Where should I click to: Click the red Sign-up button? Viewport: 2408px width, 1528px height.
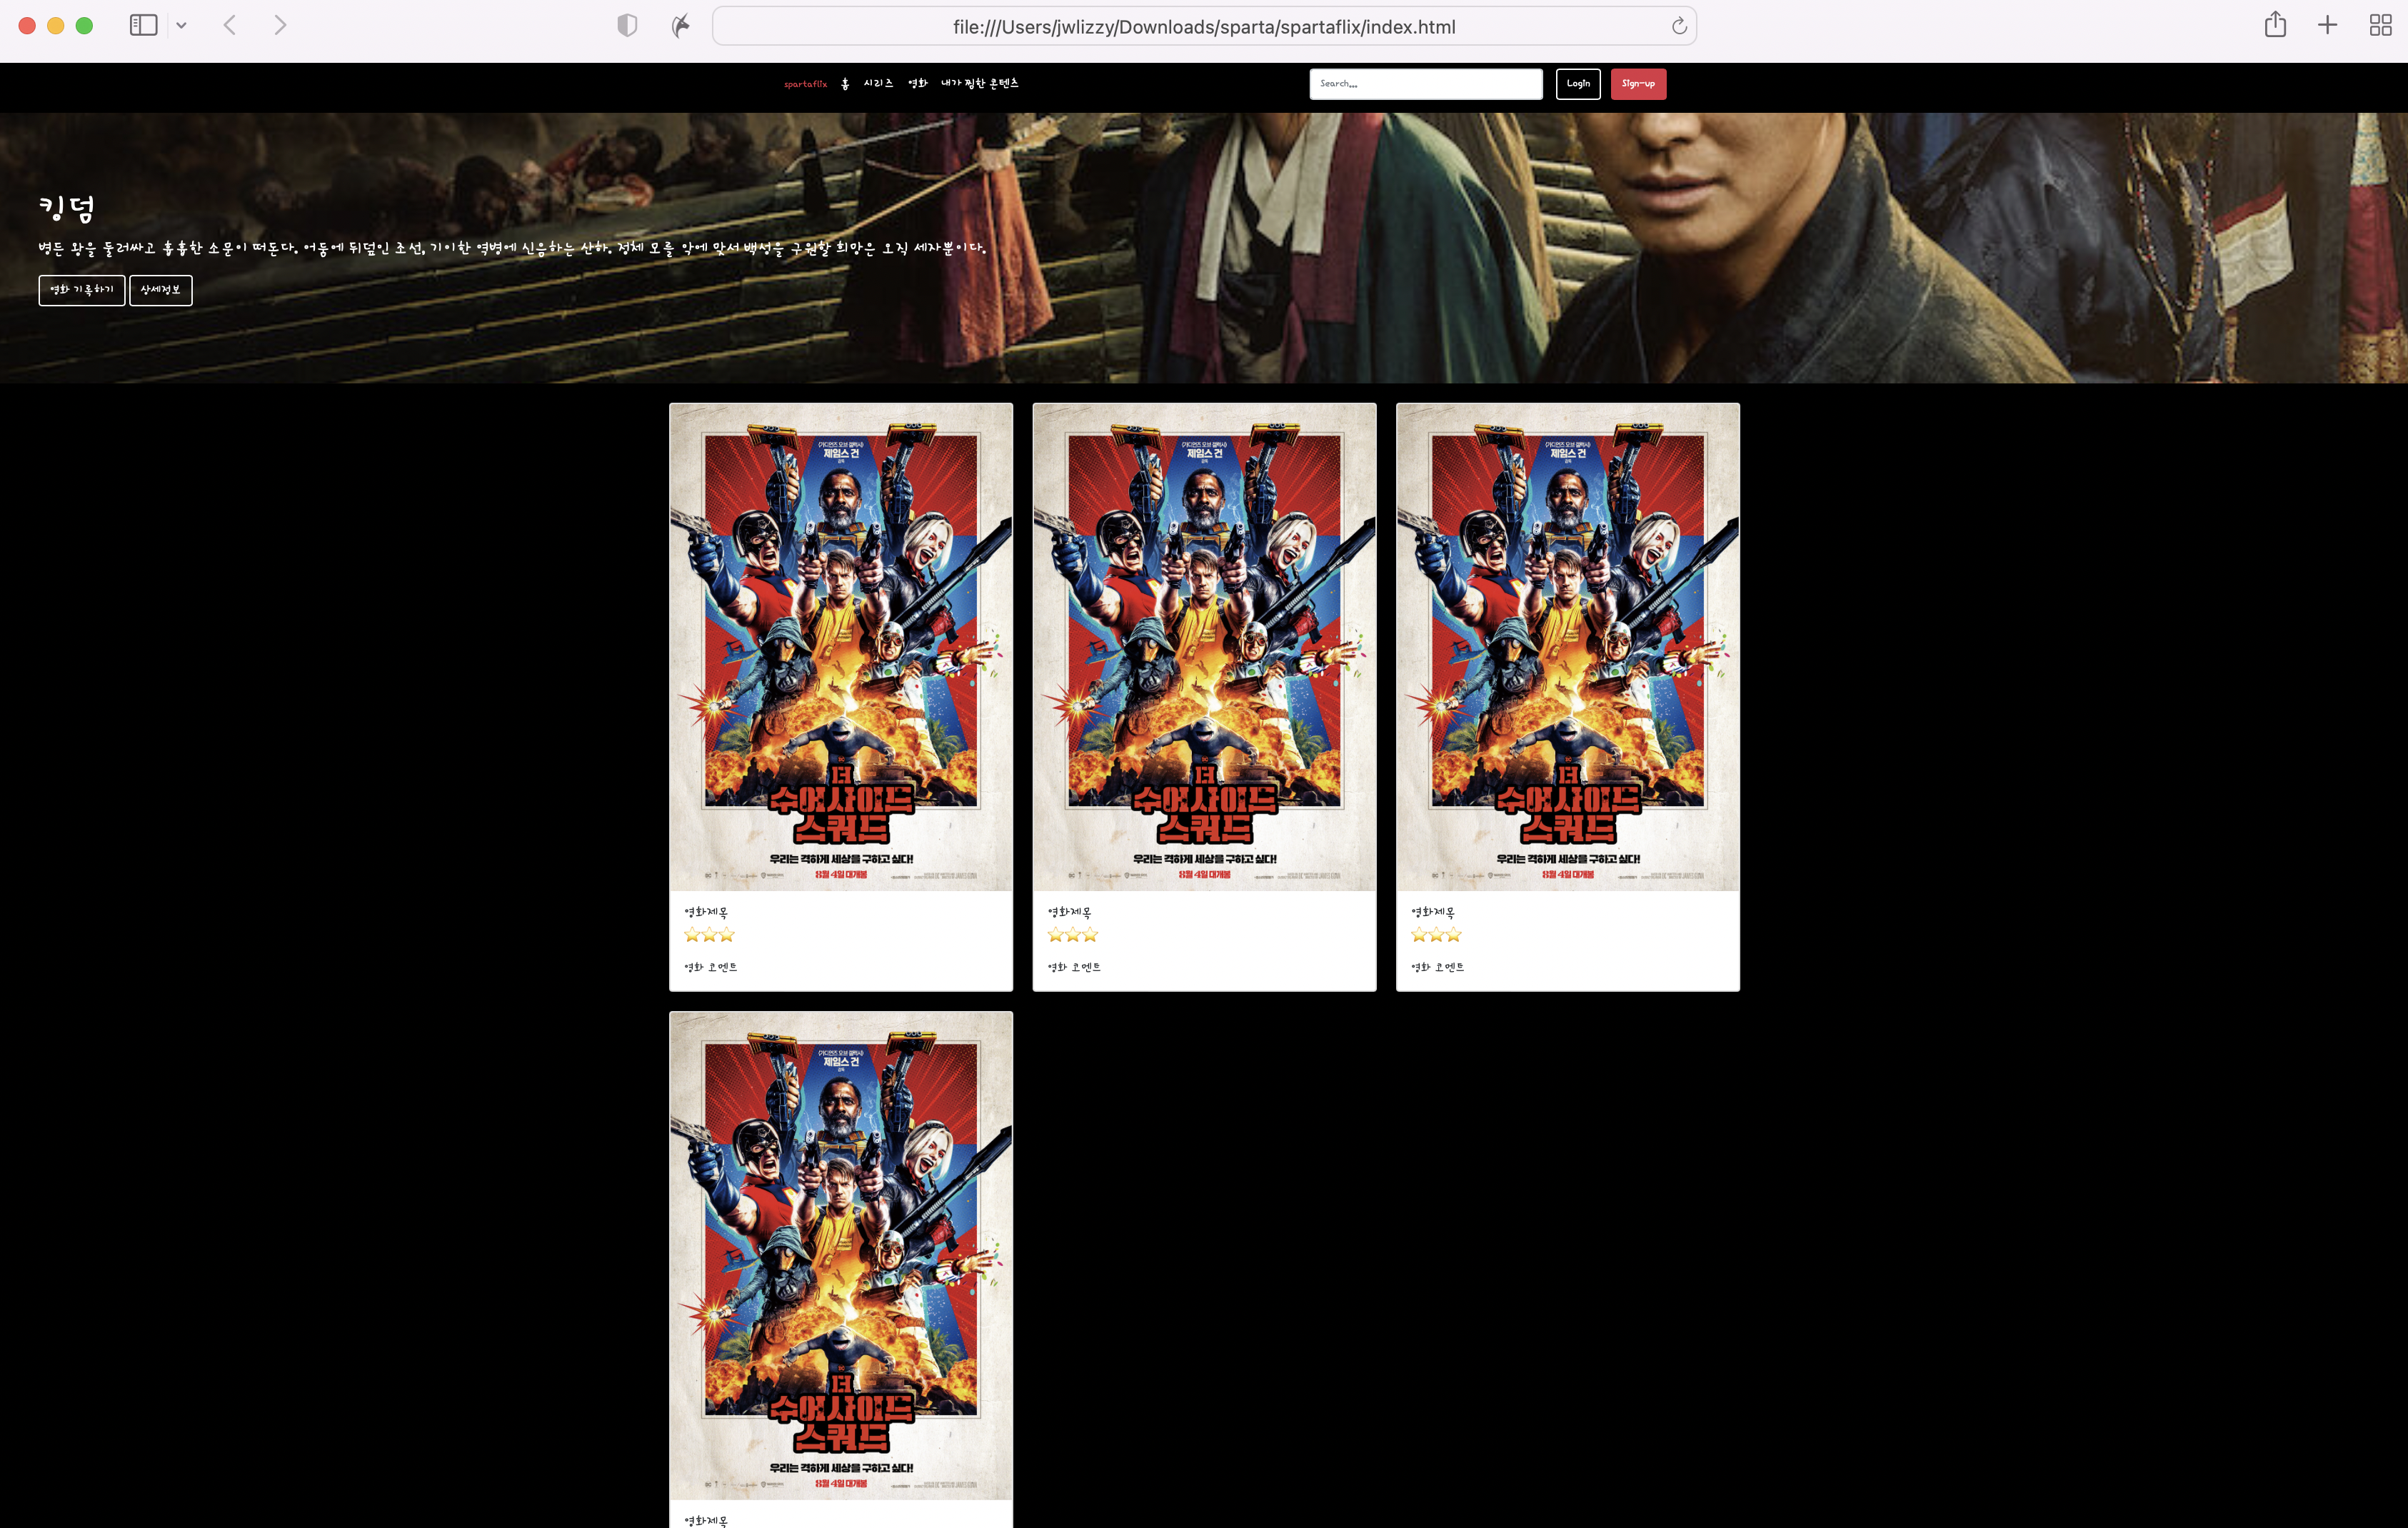1638,84
